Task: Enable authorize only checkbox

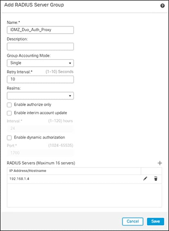Action: coord(9,105)
